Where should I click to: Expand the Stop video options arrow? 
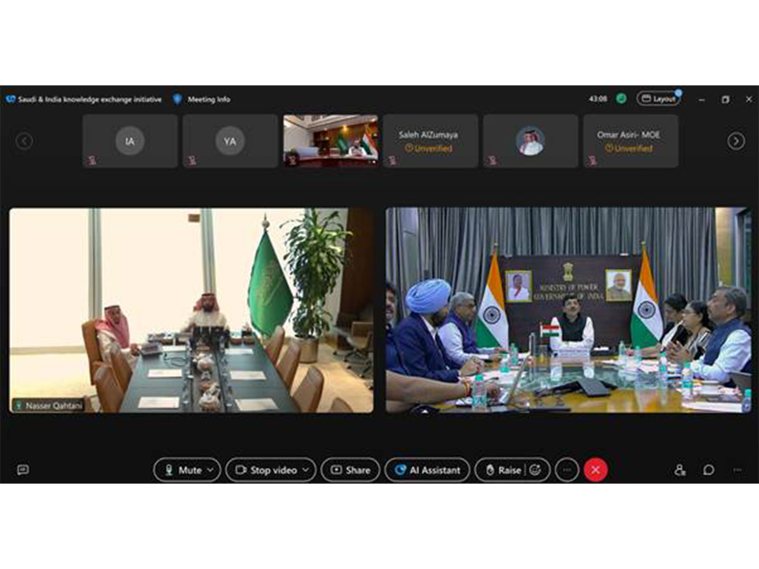tap(306, 470)
